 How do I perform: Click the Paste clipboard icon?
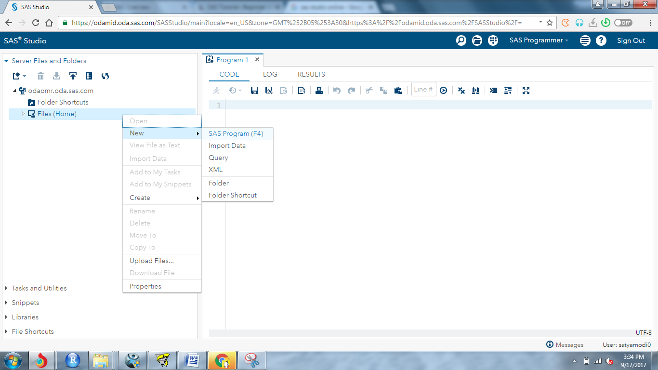tap(398, 90)
